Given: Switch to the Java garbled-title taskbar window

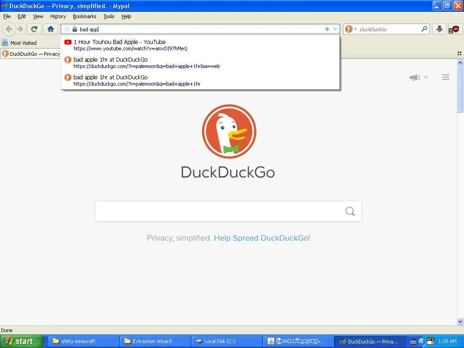Looking at the screenshot, I should [298, 341].
